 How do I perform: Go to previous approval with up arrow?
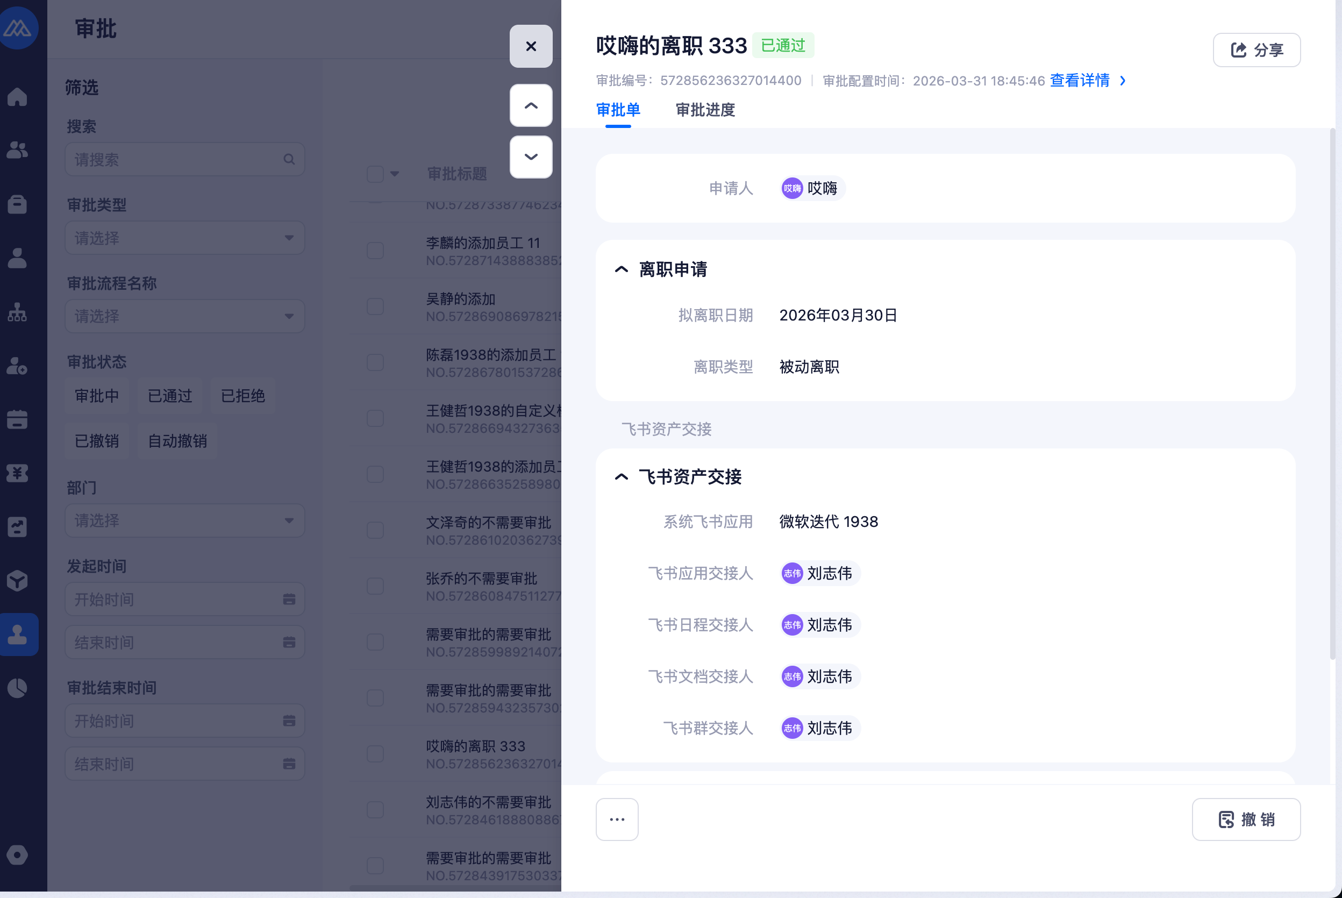pos(531,105)
